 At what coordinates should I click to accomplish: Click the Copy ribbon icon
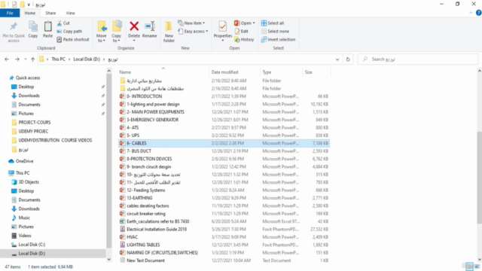click(x=33, y=30)
